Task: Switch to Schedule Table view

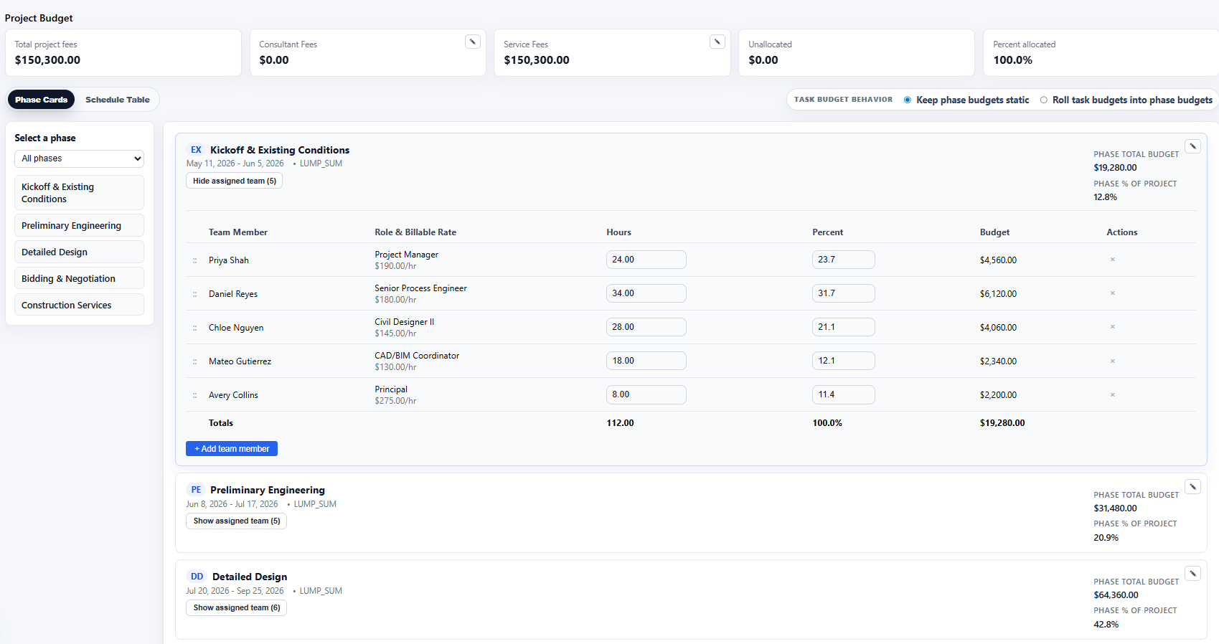Action: (x=118, y=100)
